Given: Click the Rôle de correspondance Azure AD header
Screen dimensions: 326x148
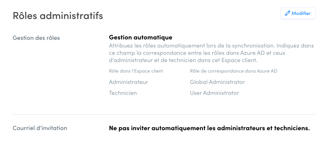Looking at the screenshot, I should [234, 71].
